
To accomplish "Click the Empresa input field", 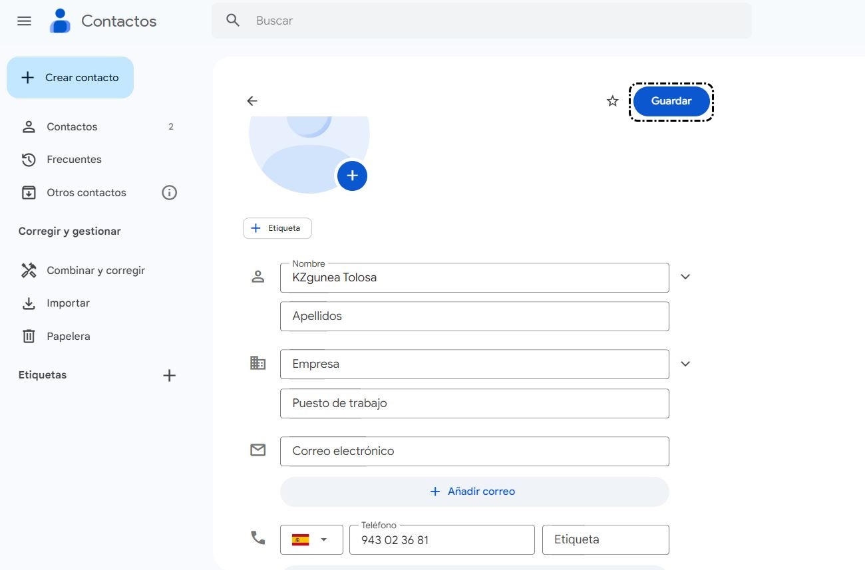I will tap(474, 364).
